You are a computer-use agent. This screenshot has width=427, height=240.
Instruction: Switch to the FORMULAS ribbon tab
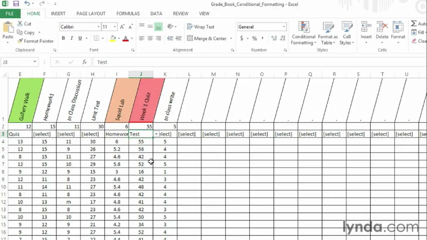pyautogui.click(x=128, y=13)
